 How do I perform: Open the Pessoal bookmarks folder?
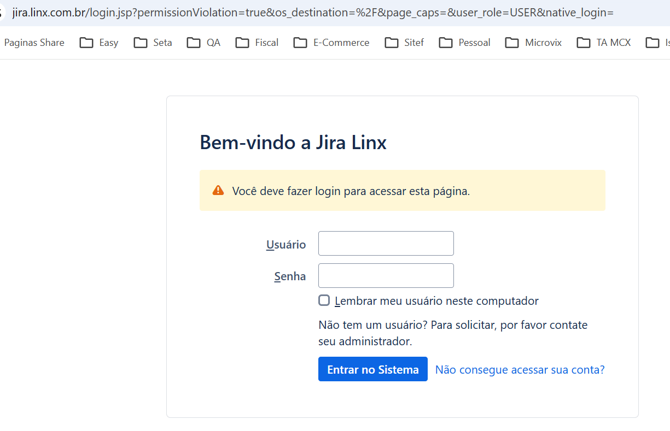(x=465, y=43)
